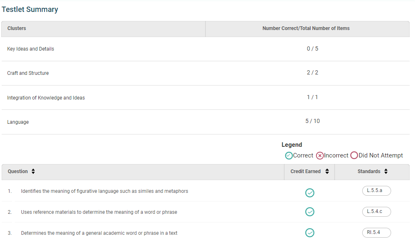Click the Did Not Attempt circle icon
Viewport: 415px width, 243px height.
pyautogui.click(x=354, y=155)
